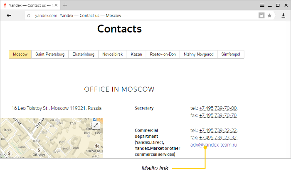Bookmark page with the star icon
The height and width of the screenshot is (179, 291).
coord(269,16)
